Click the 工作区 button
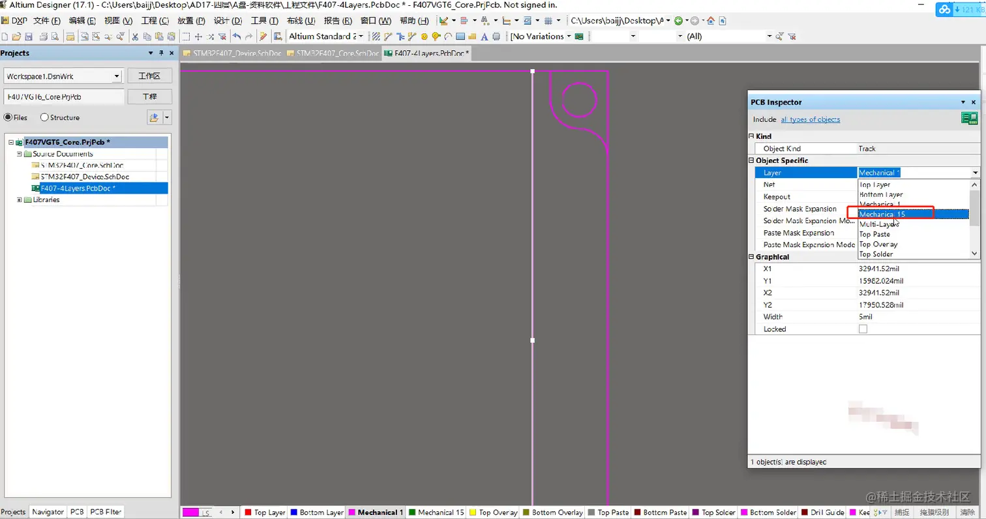This screenshot has height=519, width=986. [x=149, y=76]
